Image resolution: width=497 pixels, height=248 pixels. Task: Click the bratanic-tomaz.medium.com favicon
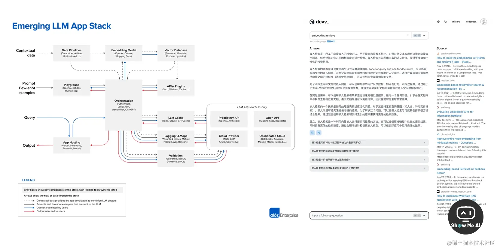[x=438, y=192]
